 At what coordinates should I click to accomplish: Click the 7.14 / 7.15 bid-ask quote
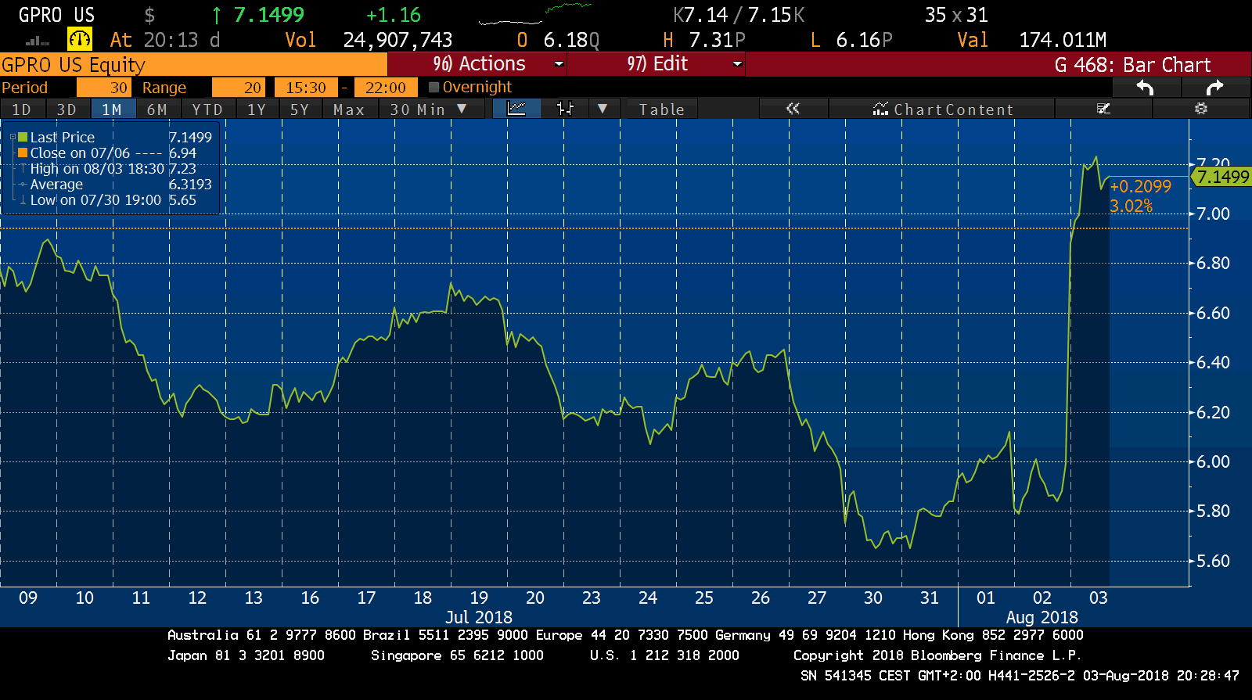(739, 15)
